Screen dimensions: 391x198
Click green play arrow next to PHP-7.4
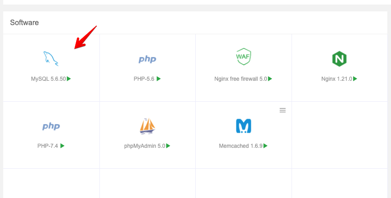[x=63, y=146]
